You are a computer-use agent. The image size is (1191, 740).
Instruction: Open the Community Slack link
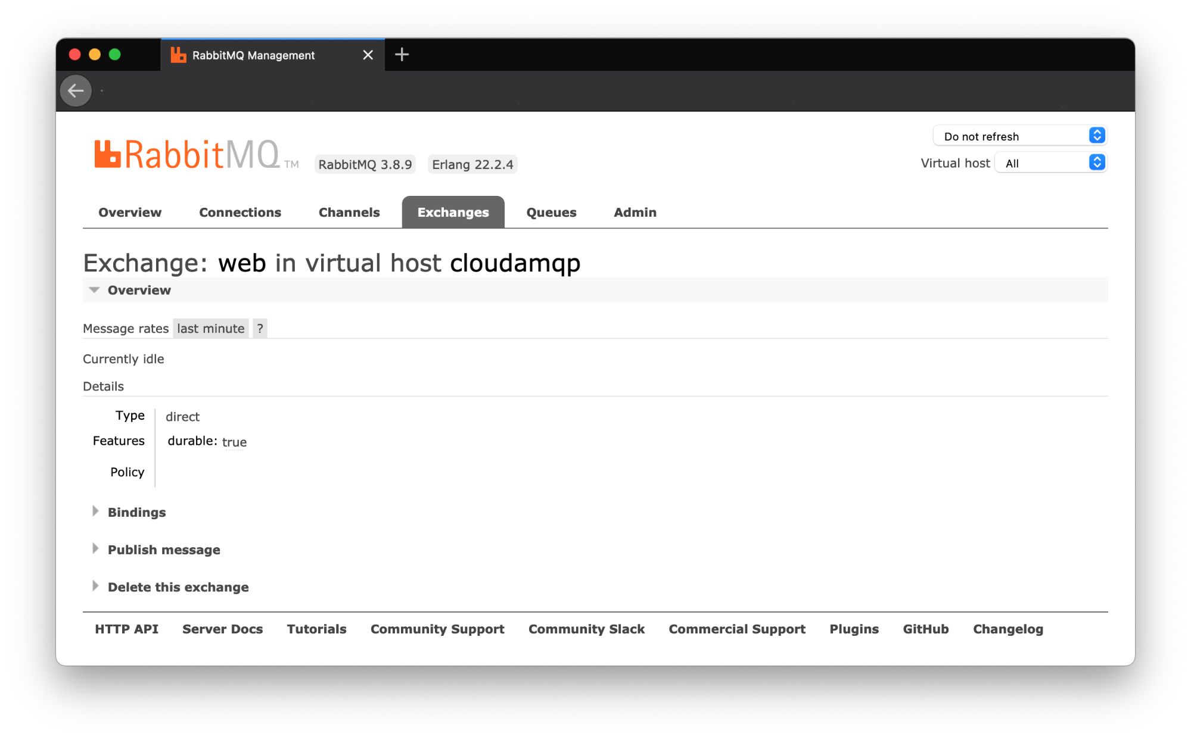[586, 629]
